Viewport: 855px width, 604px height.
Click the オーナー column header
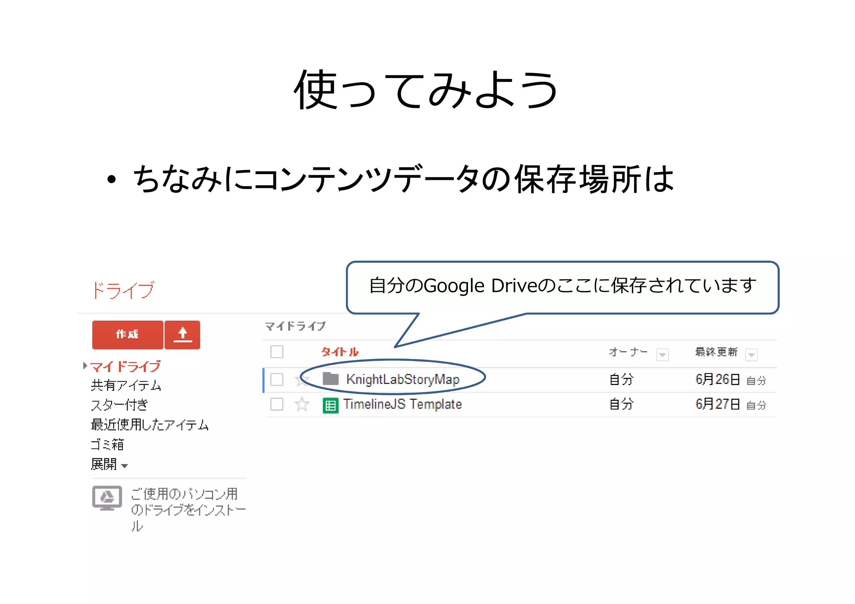(628, 352)
